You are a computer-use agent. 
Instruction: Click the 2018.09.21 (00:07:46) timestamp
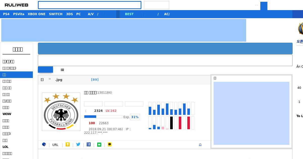pos(106,129)
